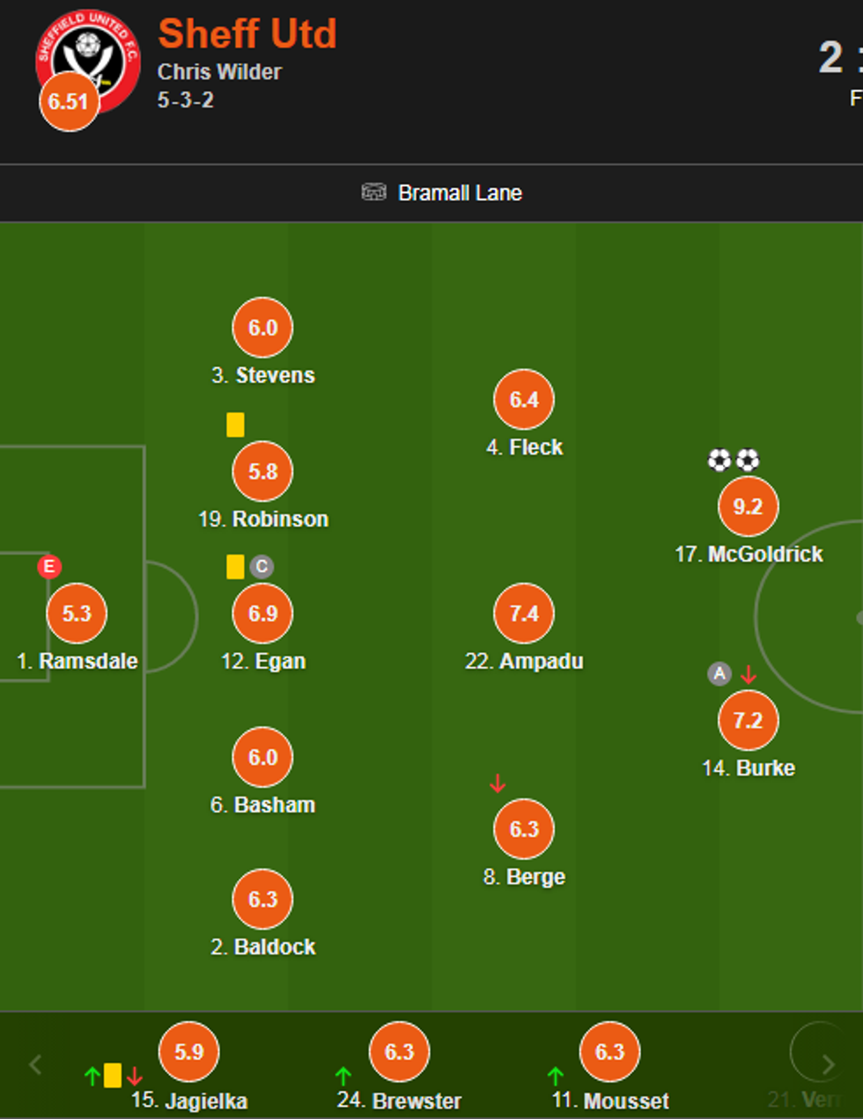Select Ampadu's 7.4 rating bubble
This screenshot has height=1119, width=863.
coord(524,614)
